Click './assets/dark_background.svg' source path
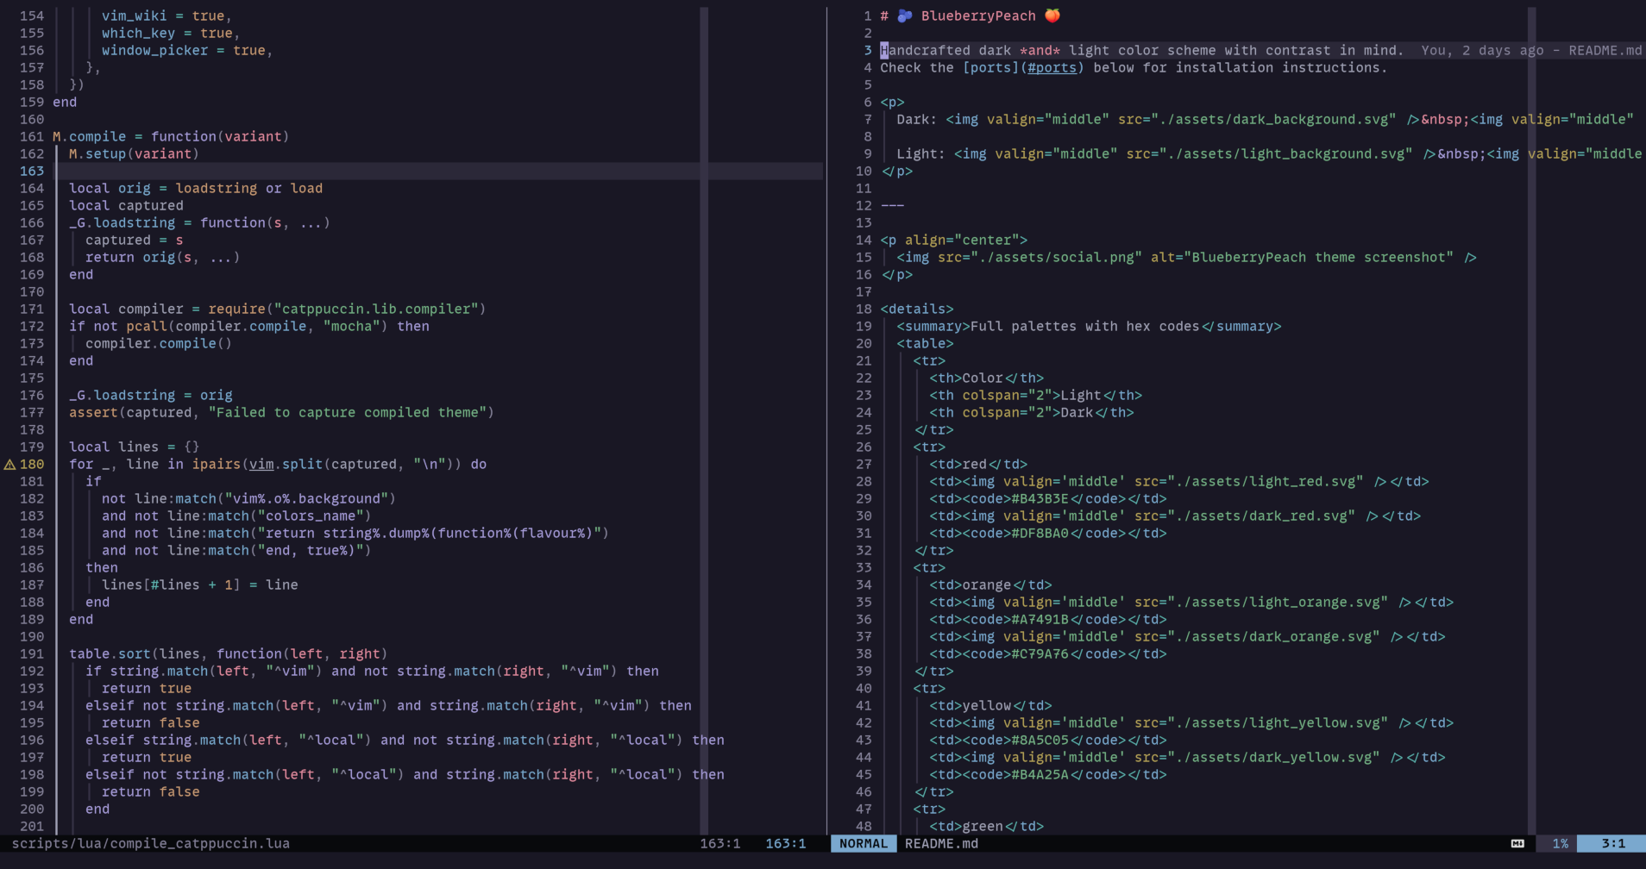 pos(1273,119)
